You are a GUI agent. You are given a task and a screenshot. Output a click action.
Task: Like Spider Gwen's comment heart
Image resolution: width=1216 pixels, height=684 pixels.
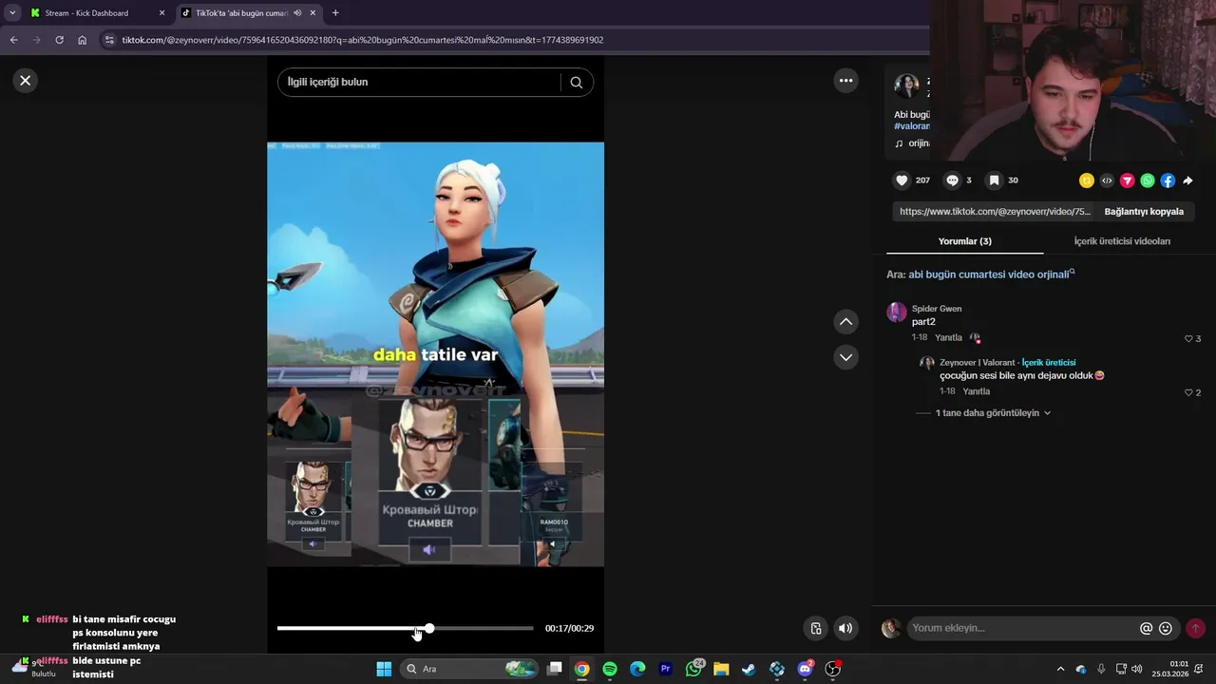1188,339
